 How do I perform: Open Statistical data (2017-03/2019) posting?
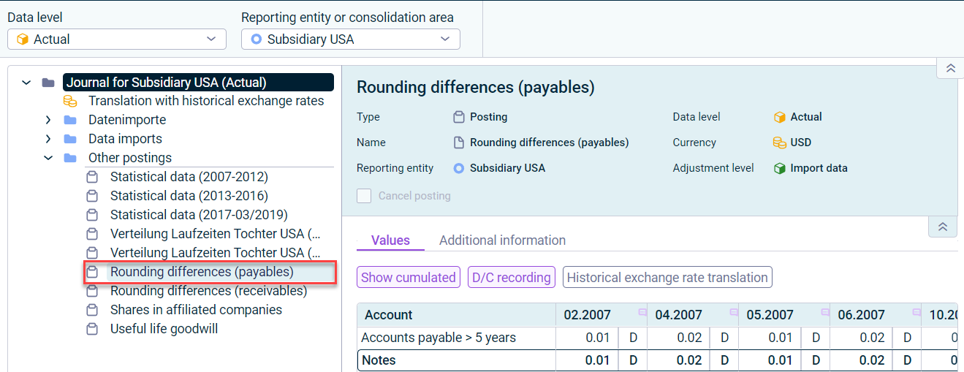[199, 215]
